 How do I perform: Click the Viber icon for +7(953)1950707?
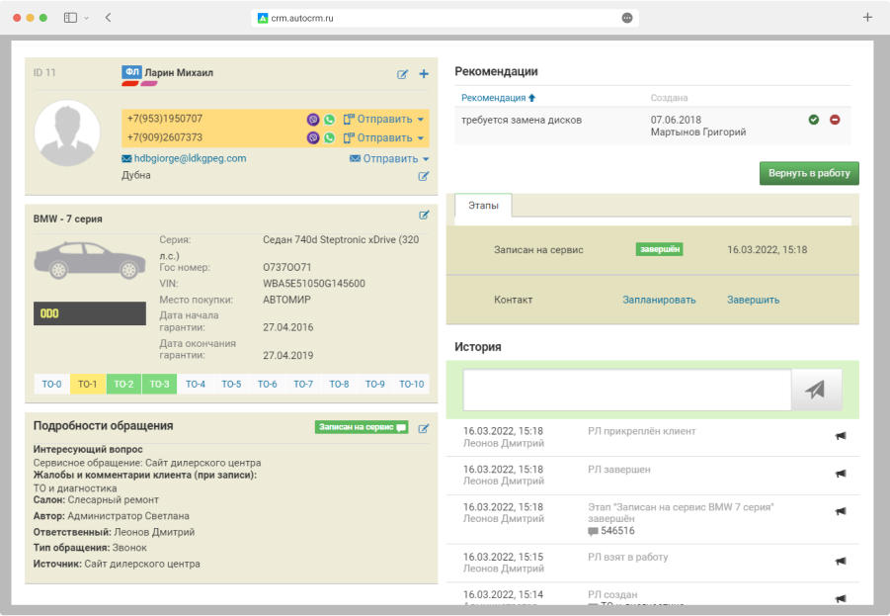pyautogui.click(x=313, y=119)
